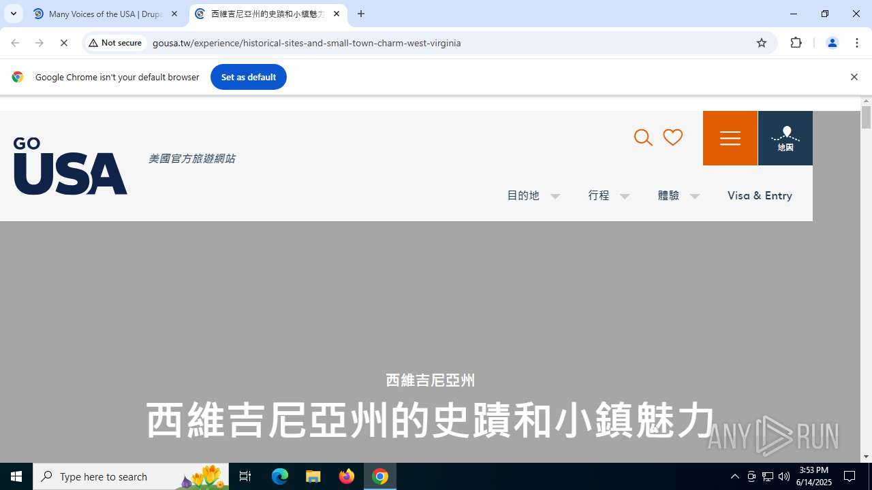Viewport: 872px width, 490px height.
Task: Click the 西維吉尼亞州 subtitle text
Action: (430, 380)
